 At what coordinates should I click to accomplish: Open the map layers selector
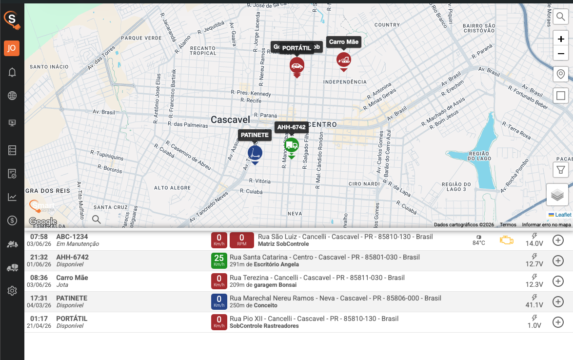pos(557,195)
